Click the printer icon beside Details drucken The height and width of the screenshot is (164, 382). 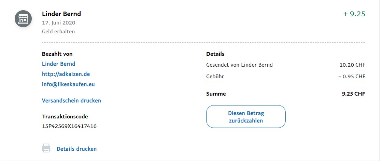46,148
